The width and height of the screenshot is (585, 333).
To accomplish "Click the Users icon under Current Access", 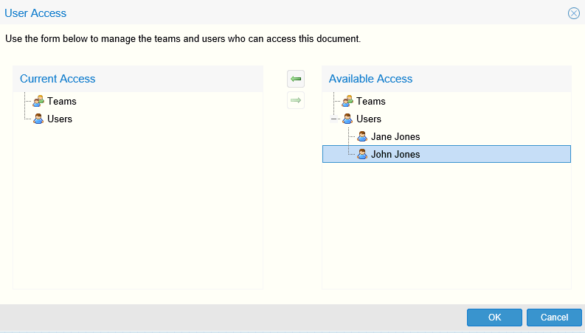I will (x=38, y=119).
